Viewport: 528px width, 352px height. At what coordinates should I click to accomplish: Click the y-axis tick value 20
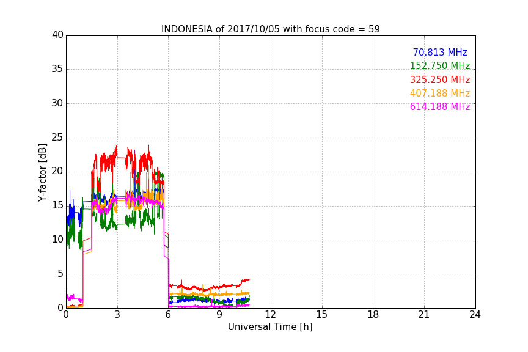pos(57,172)
